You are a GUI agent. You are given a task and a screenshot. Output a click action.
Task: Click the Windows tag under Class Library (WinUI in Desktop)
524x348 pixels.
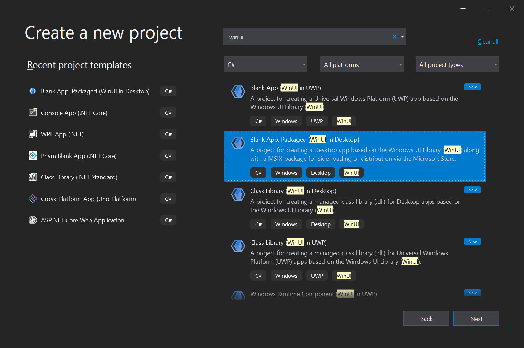(286, 224)
